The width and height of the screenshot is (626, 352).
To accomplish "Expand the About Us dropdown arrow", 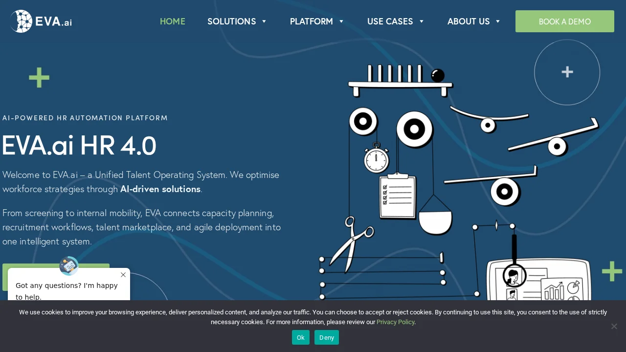I will [498, 22].
